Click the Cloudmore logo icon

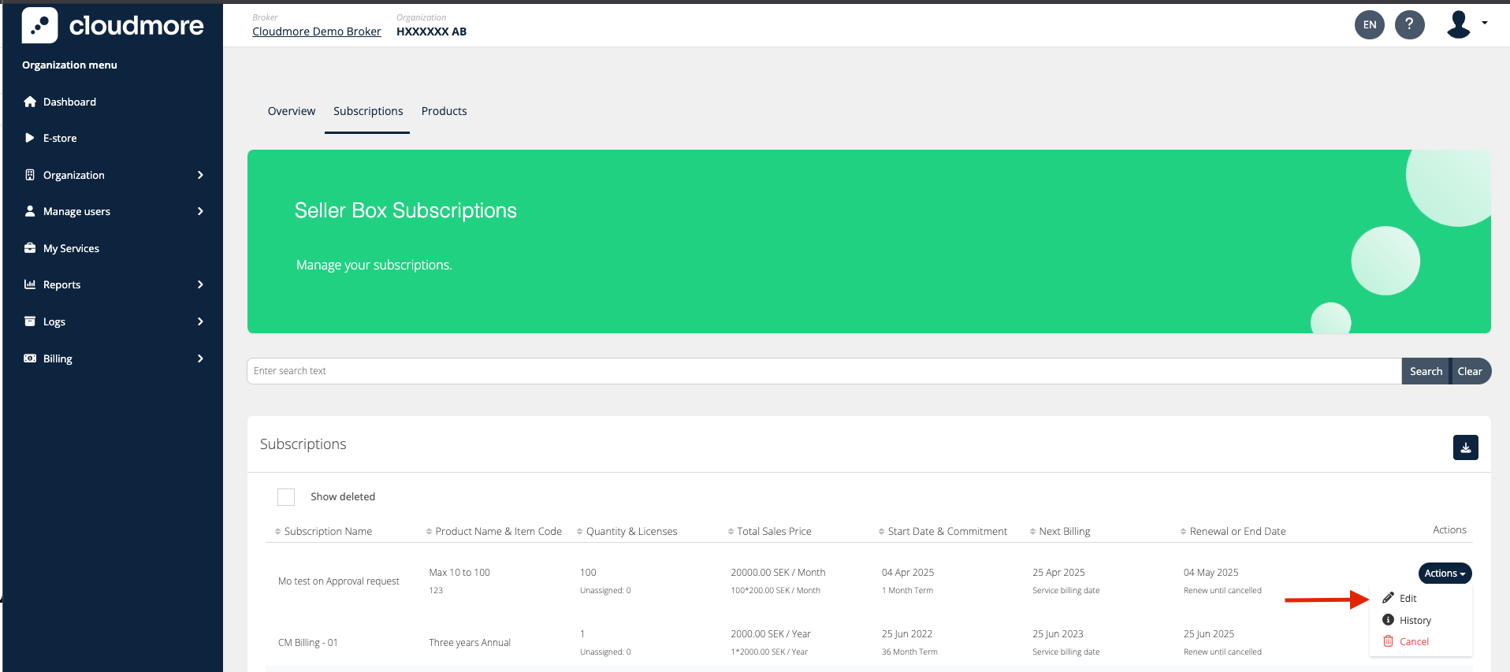(39, 25)
